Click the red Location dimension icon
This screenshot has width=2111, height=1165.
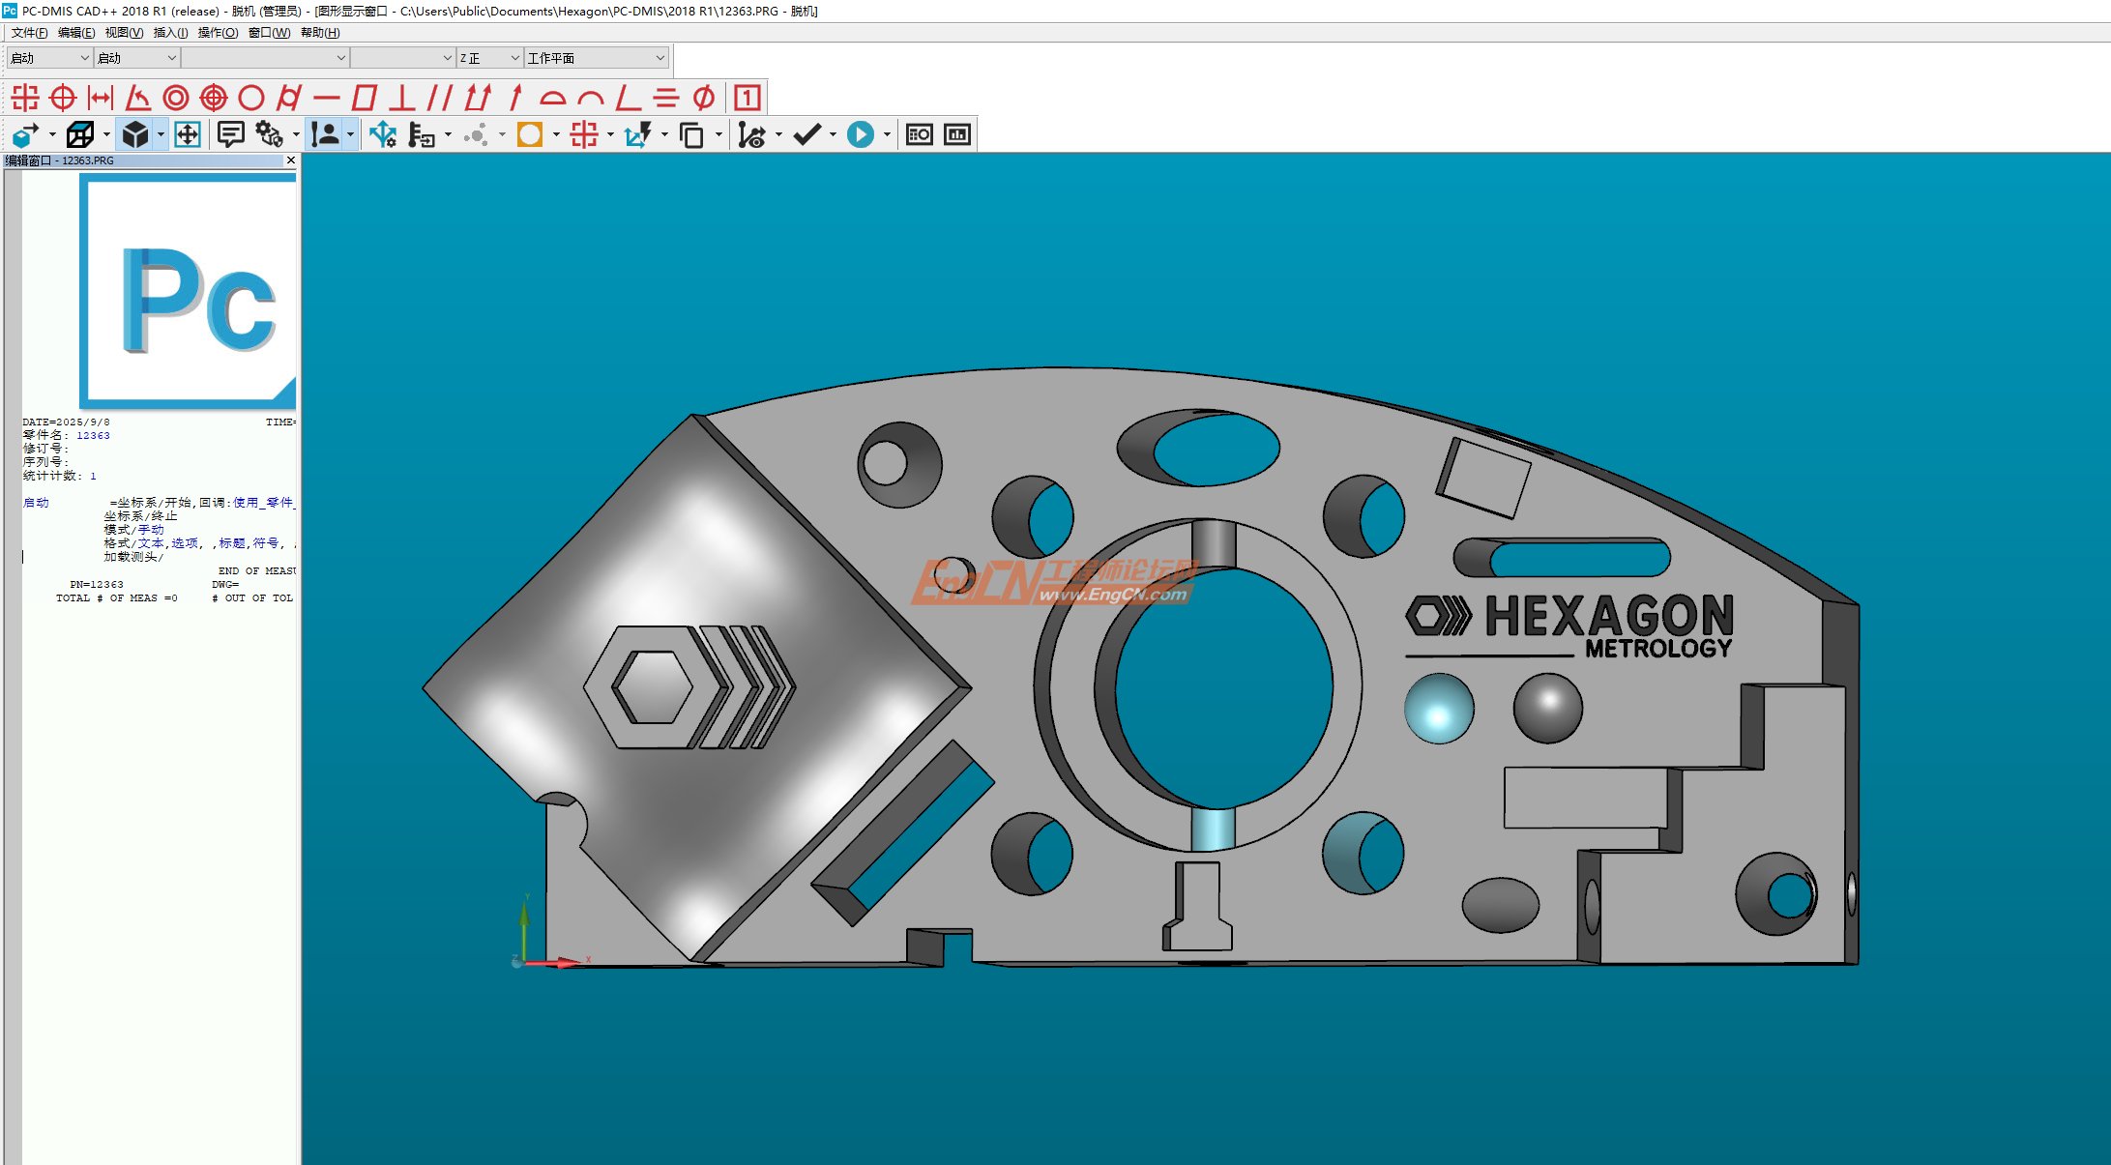[25, 98]
